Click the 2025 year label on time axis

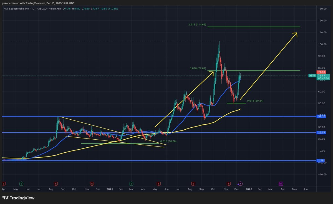[110, 189]
